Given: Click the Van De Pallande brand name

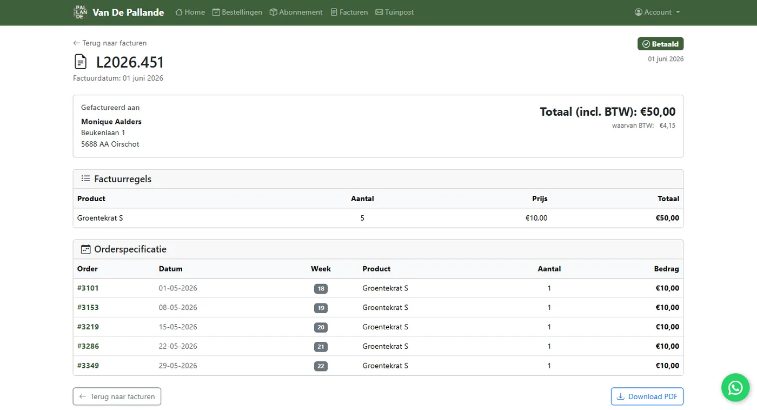Looking at the screenshot, I should [x=128, y=12].
